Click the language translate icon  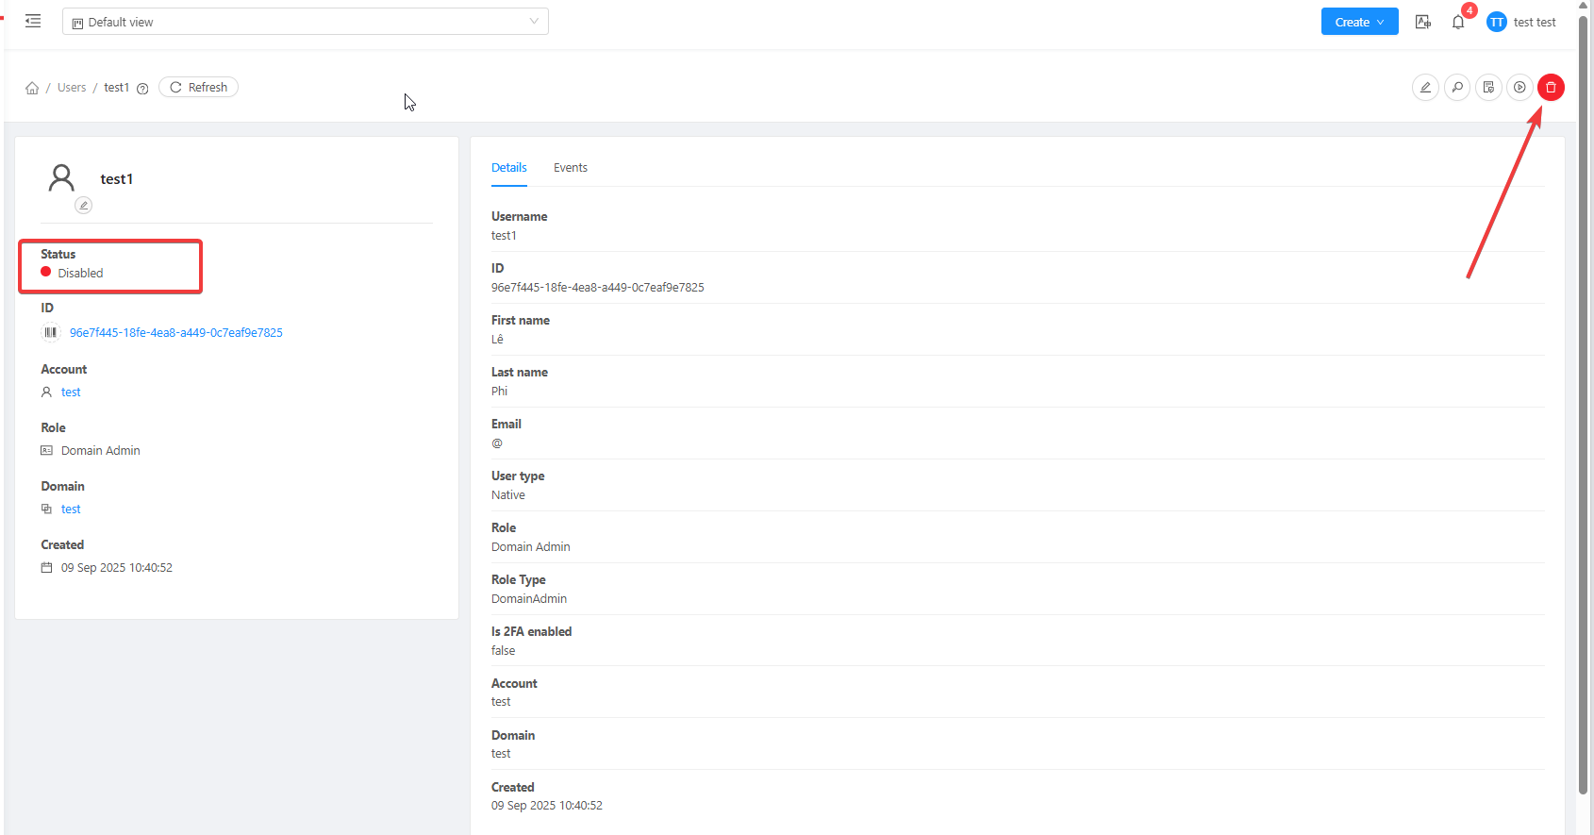(1423, 23)
